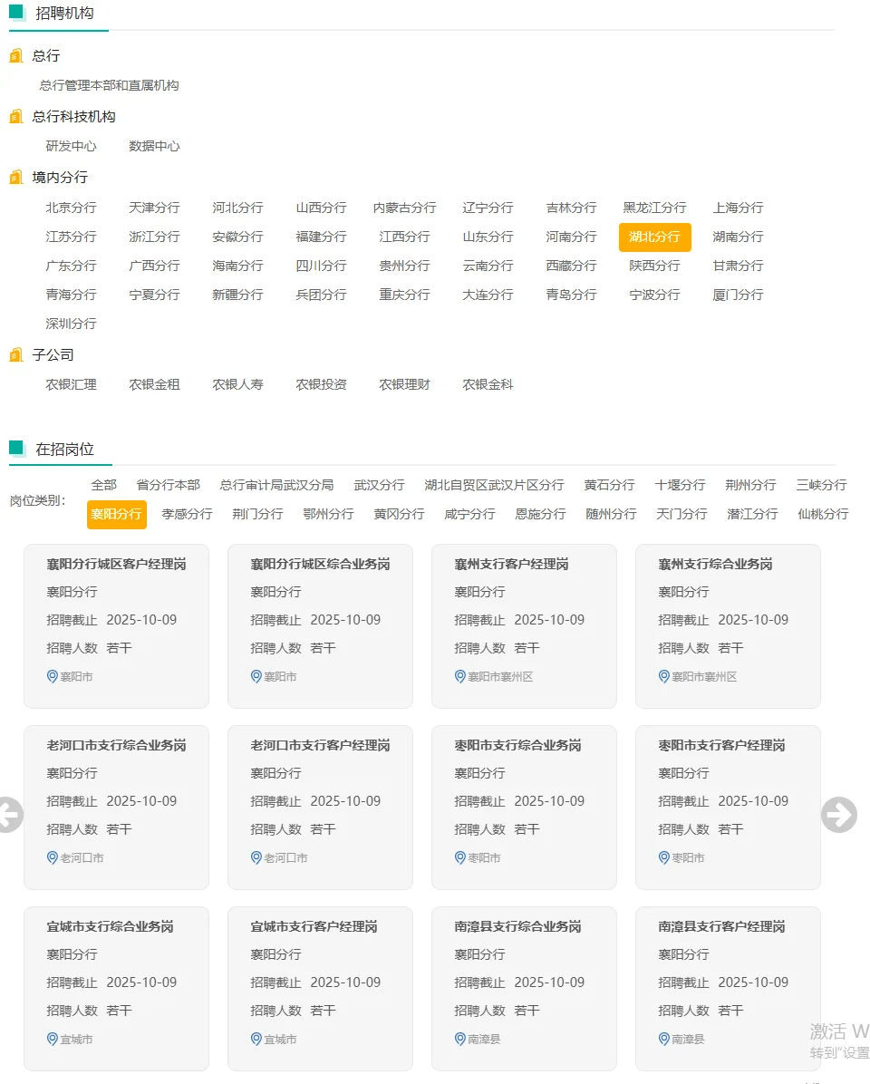The image size is (870, 1084).
Task: Click the previous-page arrow on the left
Action: 10,815
